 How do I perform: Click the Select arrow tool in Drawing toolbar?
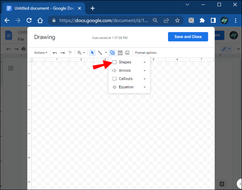click(92, 53)
